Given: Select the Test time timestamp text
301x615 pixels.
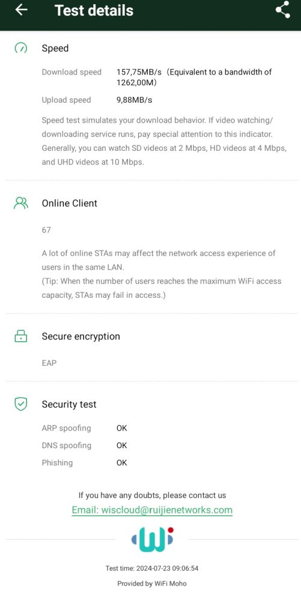Looking at the screenshot, I should coord(152,568).
